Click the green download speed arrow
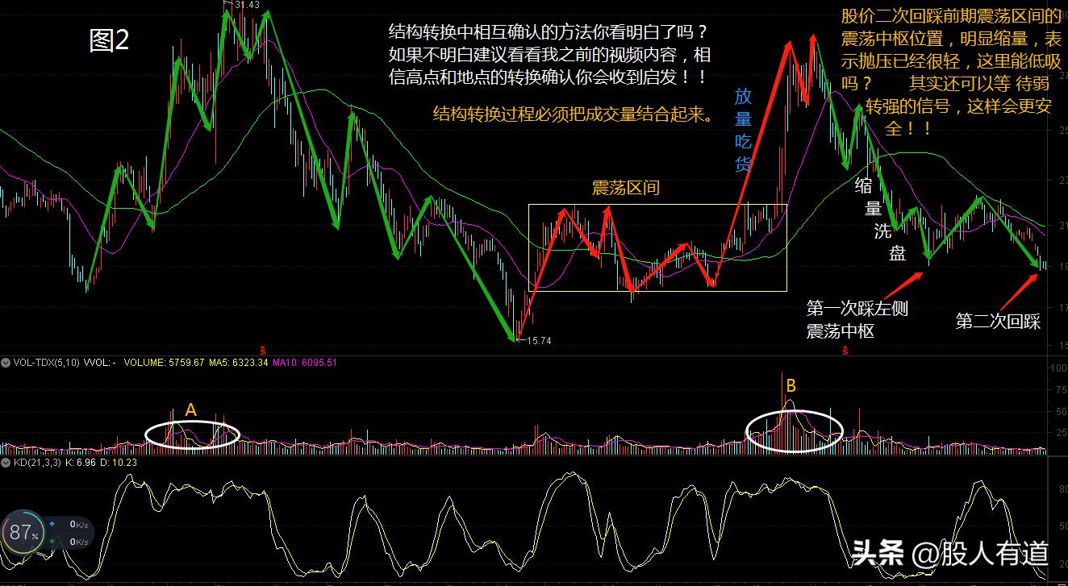Image resolution: width=1068 pixels, height=586 pixels. tap(52, 542)
